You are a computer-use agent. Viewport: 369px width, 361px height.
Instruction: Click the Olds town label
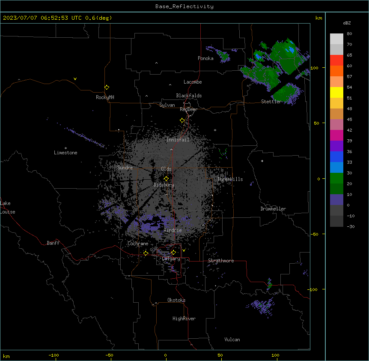pos(166,169)
